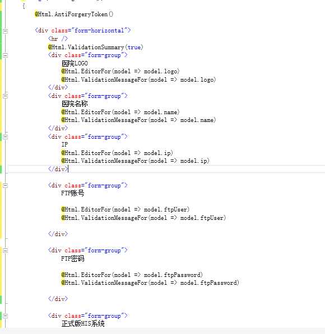Screen dimensions: 325x334
Task: Click the closing </div> after model.logo validation
Action: point(58,87)
